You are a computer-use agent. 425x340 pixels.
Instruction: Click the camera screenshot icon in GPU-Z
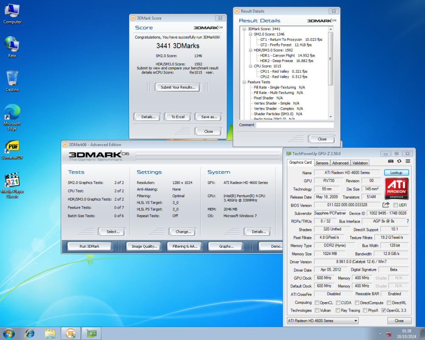click(x=391, y=161)
